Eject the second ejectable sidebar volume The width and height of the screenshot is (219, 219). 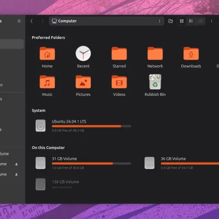[16, 175]
